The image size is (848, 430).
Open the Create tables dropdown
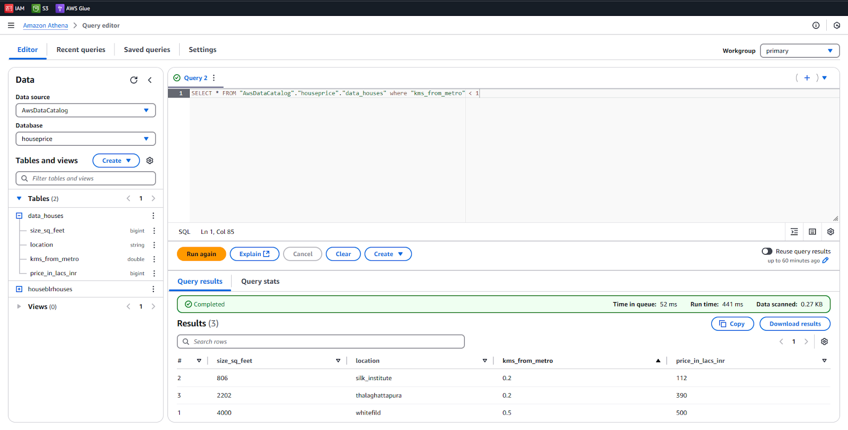click(x=116, y=161)
